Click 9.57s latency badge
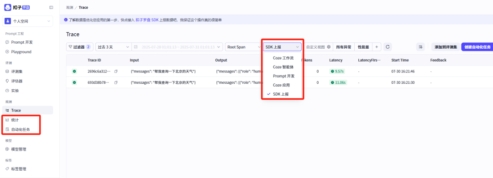Screen dimensions: 493x178 (x=337, y=71)
